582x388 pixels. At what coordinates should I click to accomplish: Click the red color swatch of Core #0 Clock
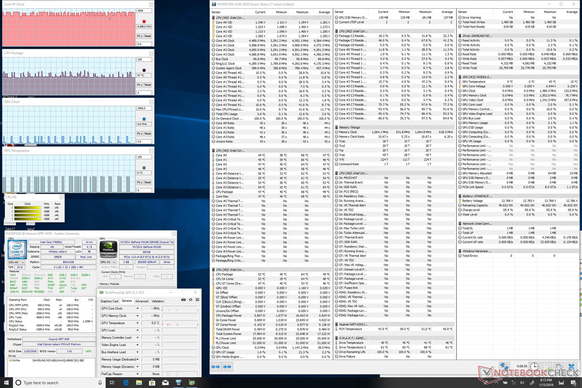144,22
